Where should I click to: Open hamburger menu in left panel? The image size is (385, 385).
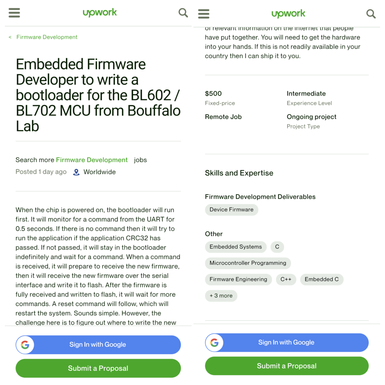tap(14, 13)
